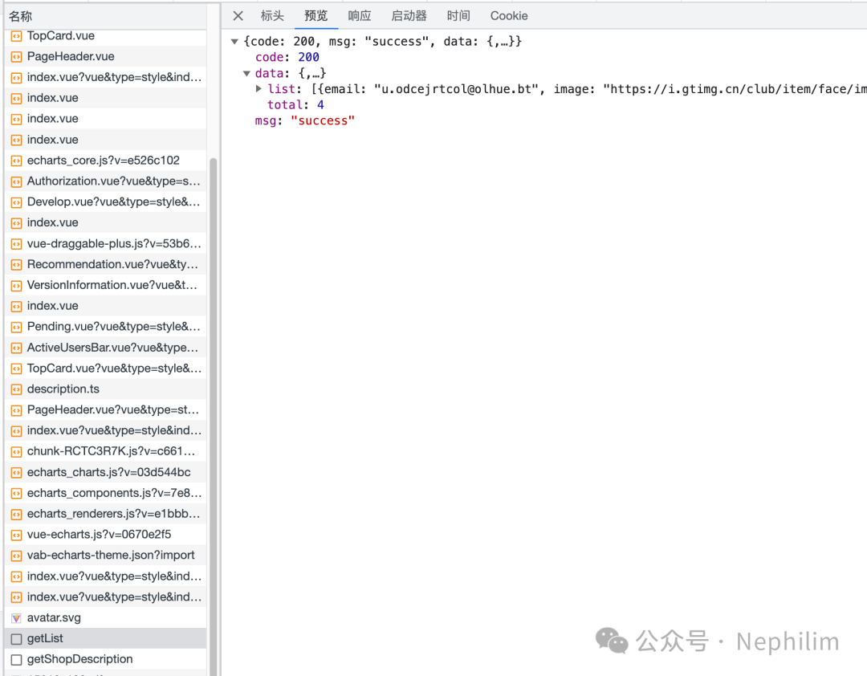This screenshot has height=676, width=867.
Task: Select the Recommendation.vue request row
Action: (x=105, y=264)
